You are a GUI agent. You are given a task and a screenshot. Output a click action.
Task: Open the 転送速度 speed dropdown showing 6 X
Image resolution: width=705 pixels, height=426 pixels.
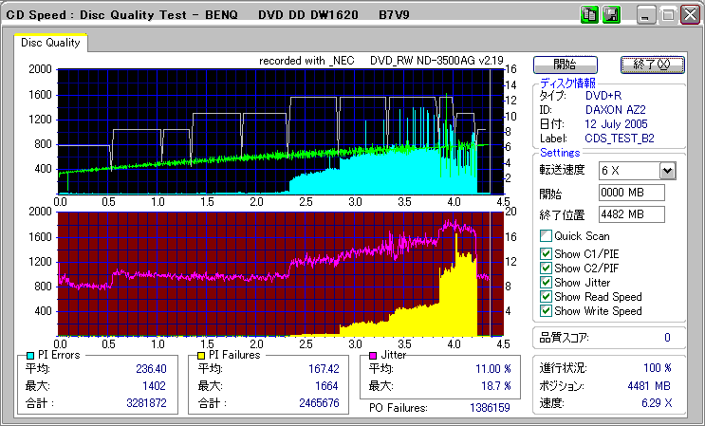tap(667, 170)
